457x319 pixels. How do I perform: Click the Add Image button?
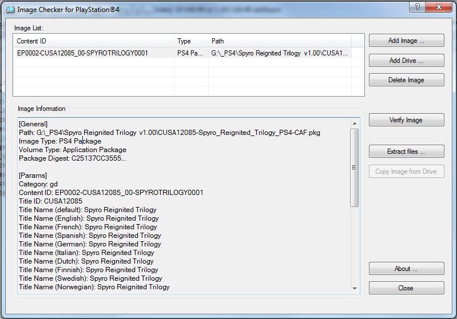click(406, 41)
